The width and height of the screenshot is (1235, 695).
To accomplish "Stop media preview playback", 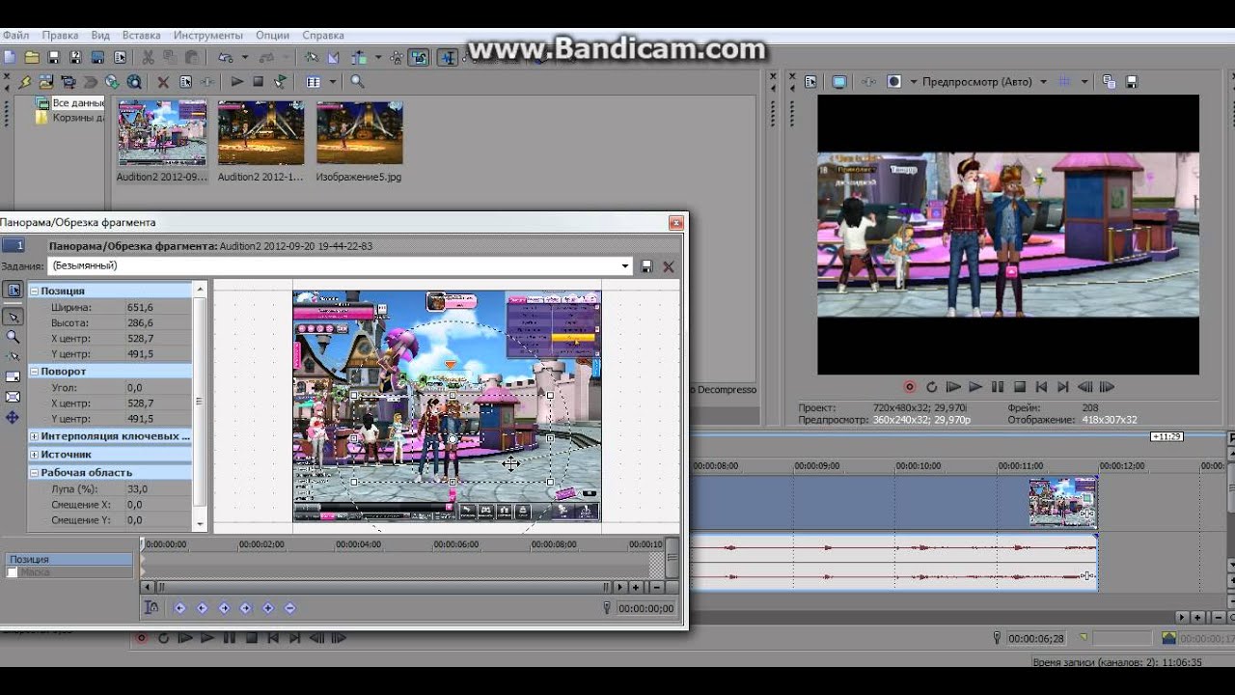I will pos(258,82).
